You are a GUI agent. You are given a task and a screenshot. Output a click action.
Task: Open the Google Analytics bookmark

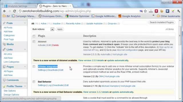(x=130, y=16)
